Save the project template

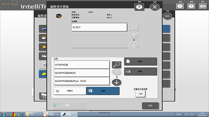150,105
